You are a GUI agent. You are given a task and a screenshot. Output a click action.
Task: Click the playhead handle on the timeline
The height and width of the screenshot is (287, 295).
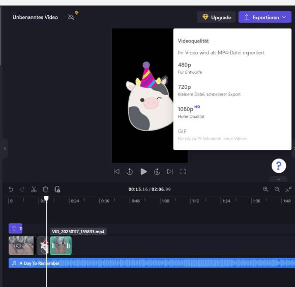(x=46, y=198)
